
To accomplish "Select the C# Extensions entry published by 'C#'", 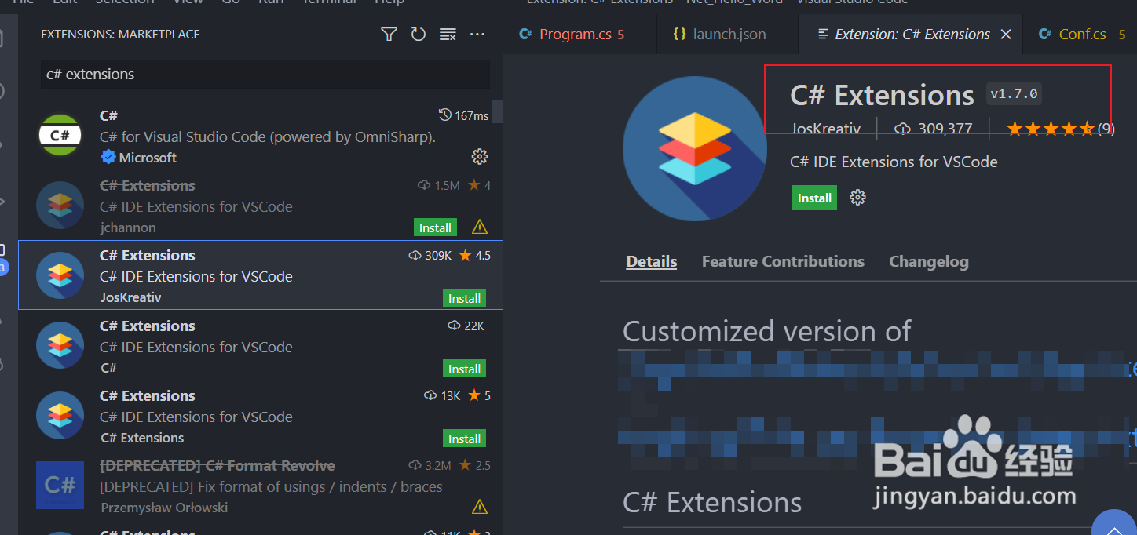I will 260,345.
